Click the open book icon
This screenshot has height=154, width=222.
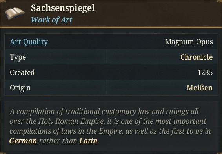click(15, 13)
